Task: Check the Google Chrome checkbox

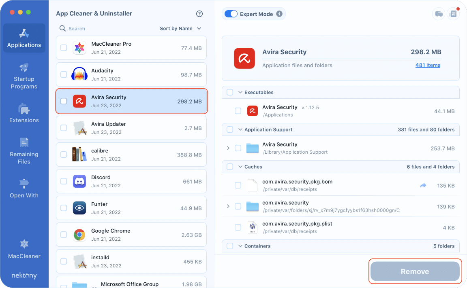Action: [x=64, y=235]
